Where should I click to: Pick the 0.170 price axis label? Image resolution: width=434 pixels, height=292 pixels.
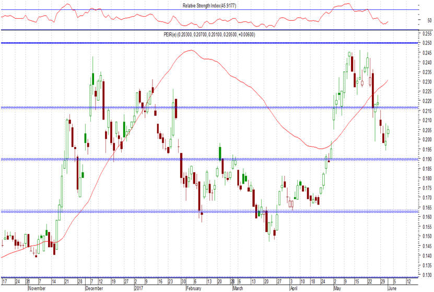coord(427,198)
